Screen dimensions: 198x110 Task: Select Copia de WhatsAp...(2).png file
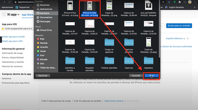109,9
